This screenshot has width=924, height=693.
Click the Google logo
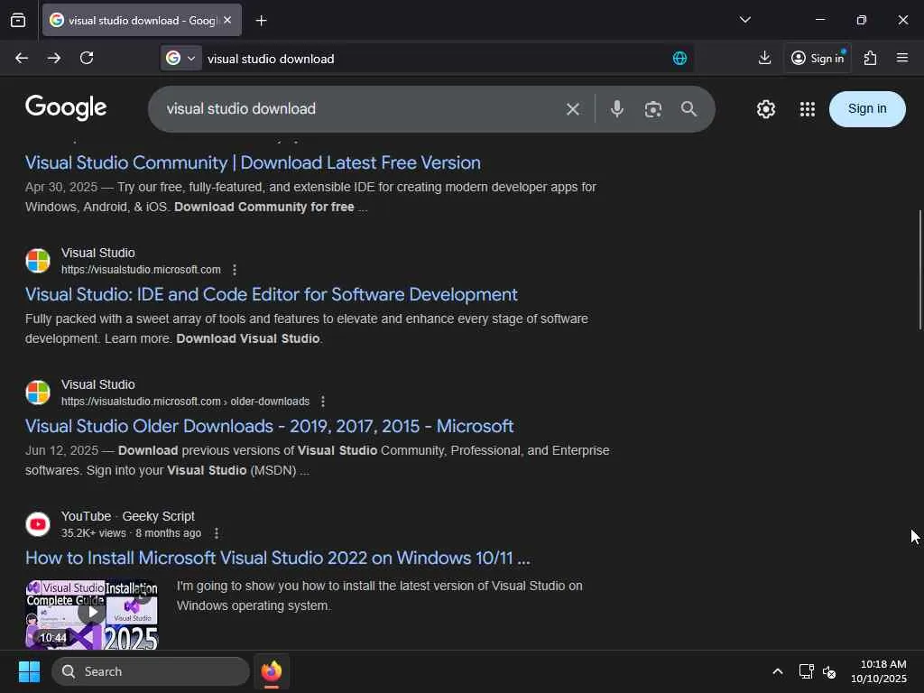(66, 108)
